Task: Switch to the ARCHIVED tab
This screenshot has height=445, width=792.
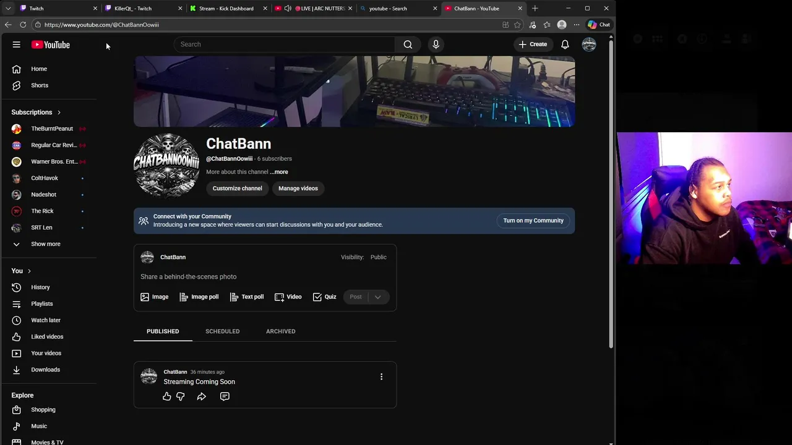Action: (x=281, y=331)
